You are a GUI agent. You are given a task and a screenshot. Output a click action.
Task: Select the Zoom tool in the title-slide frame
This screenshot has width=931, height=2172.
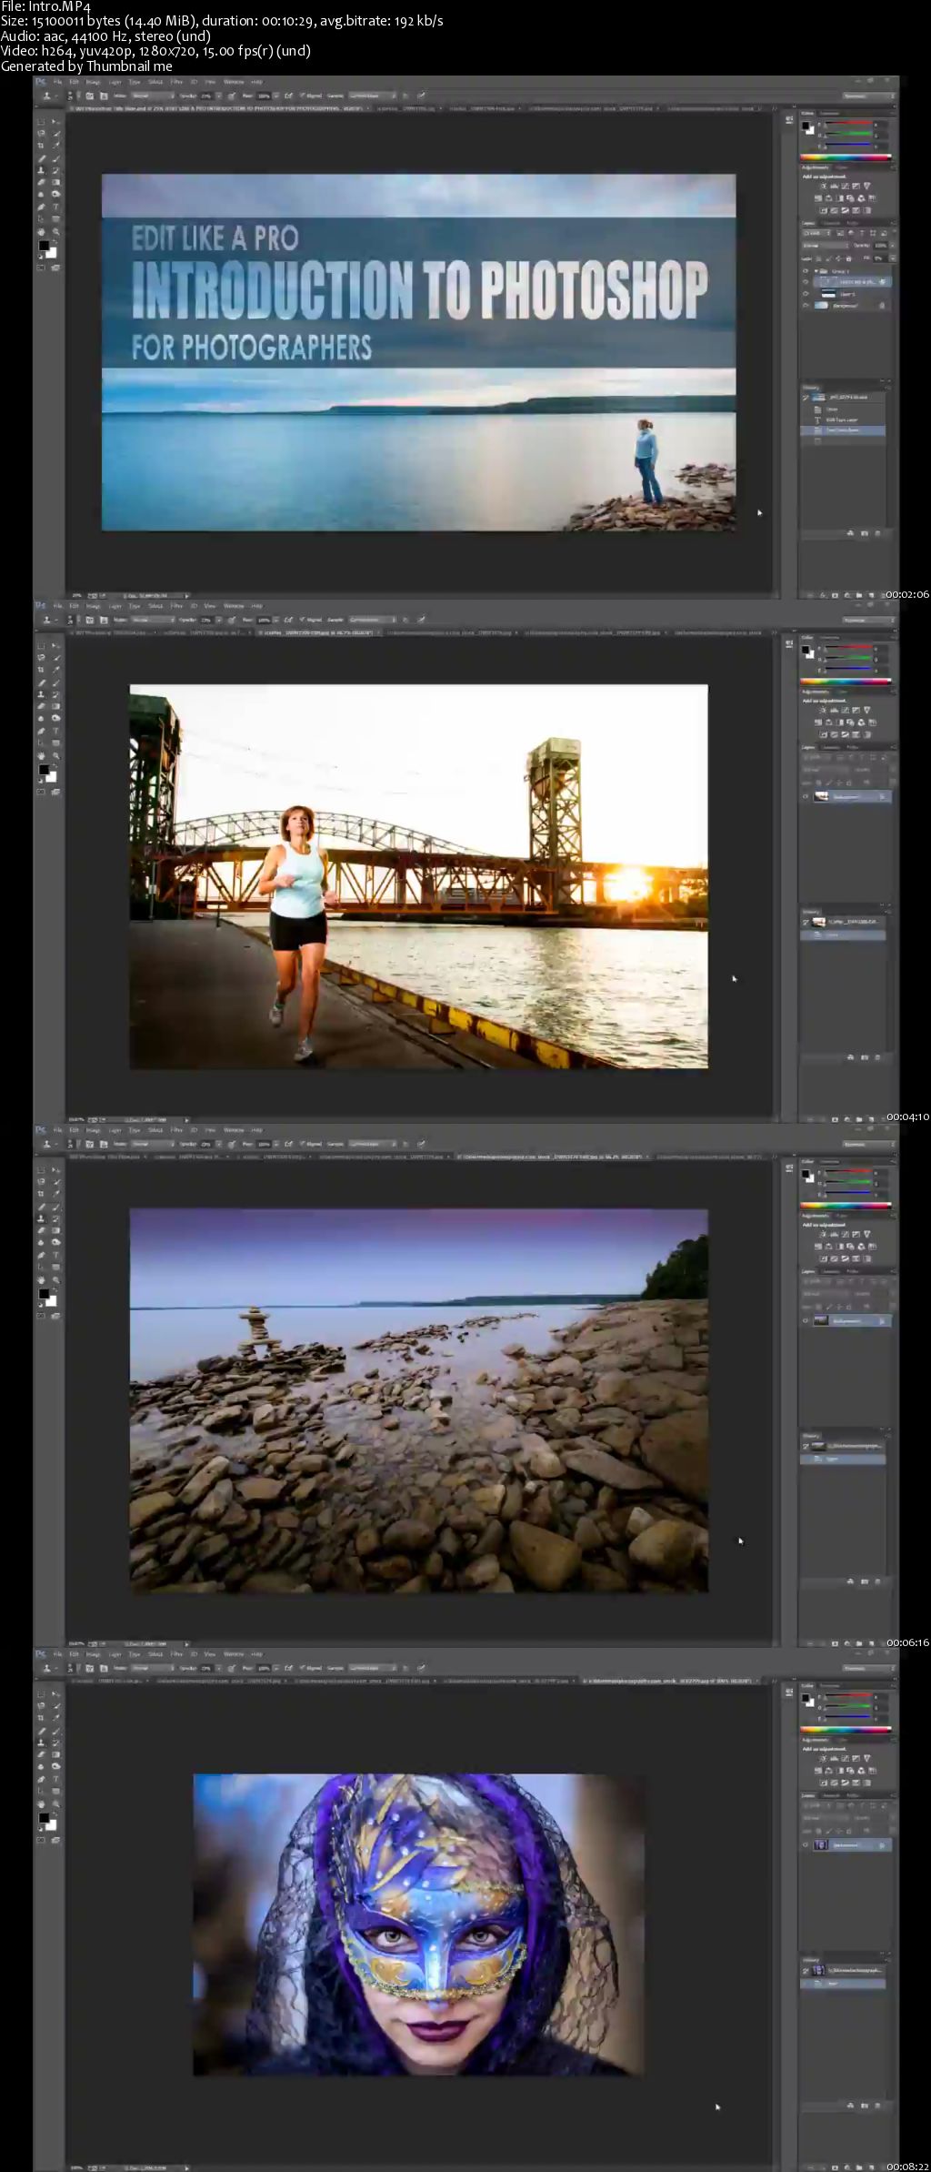tap(55, 231)
